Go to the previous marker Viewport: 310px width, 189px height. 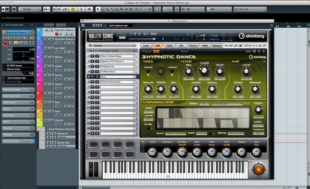tap(54, 9)
